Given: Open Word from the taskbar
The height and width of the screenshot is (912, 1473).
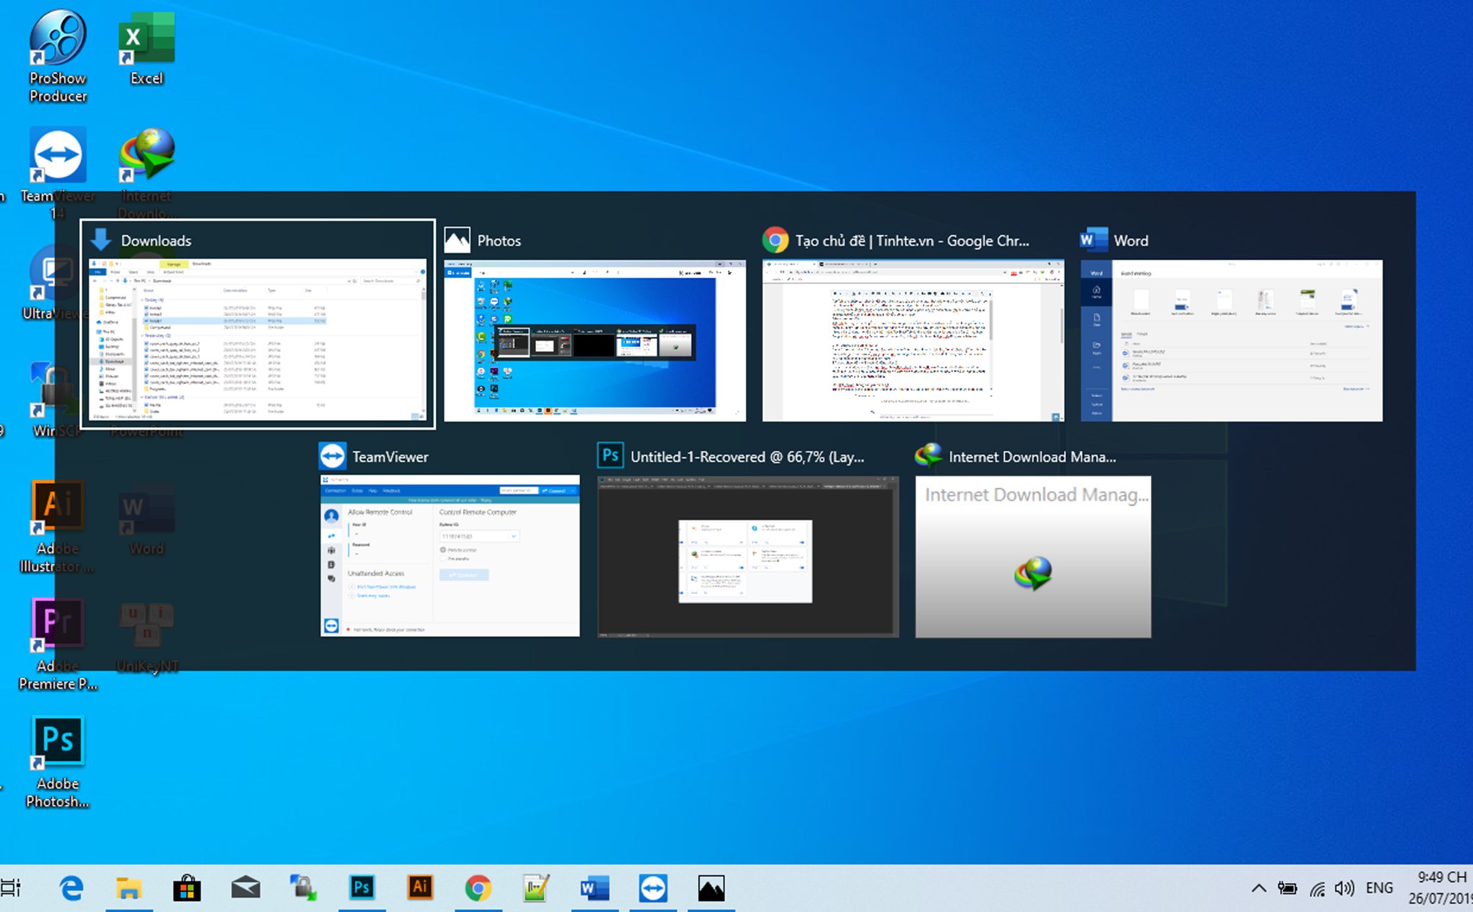Looking at the screenshot, I should [595, 889].
